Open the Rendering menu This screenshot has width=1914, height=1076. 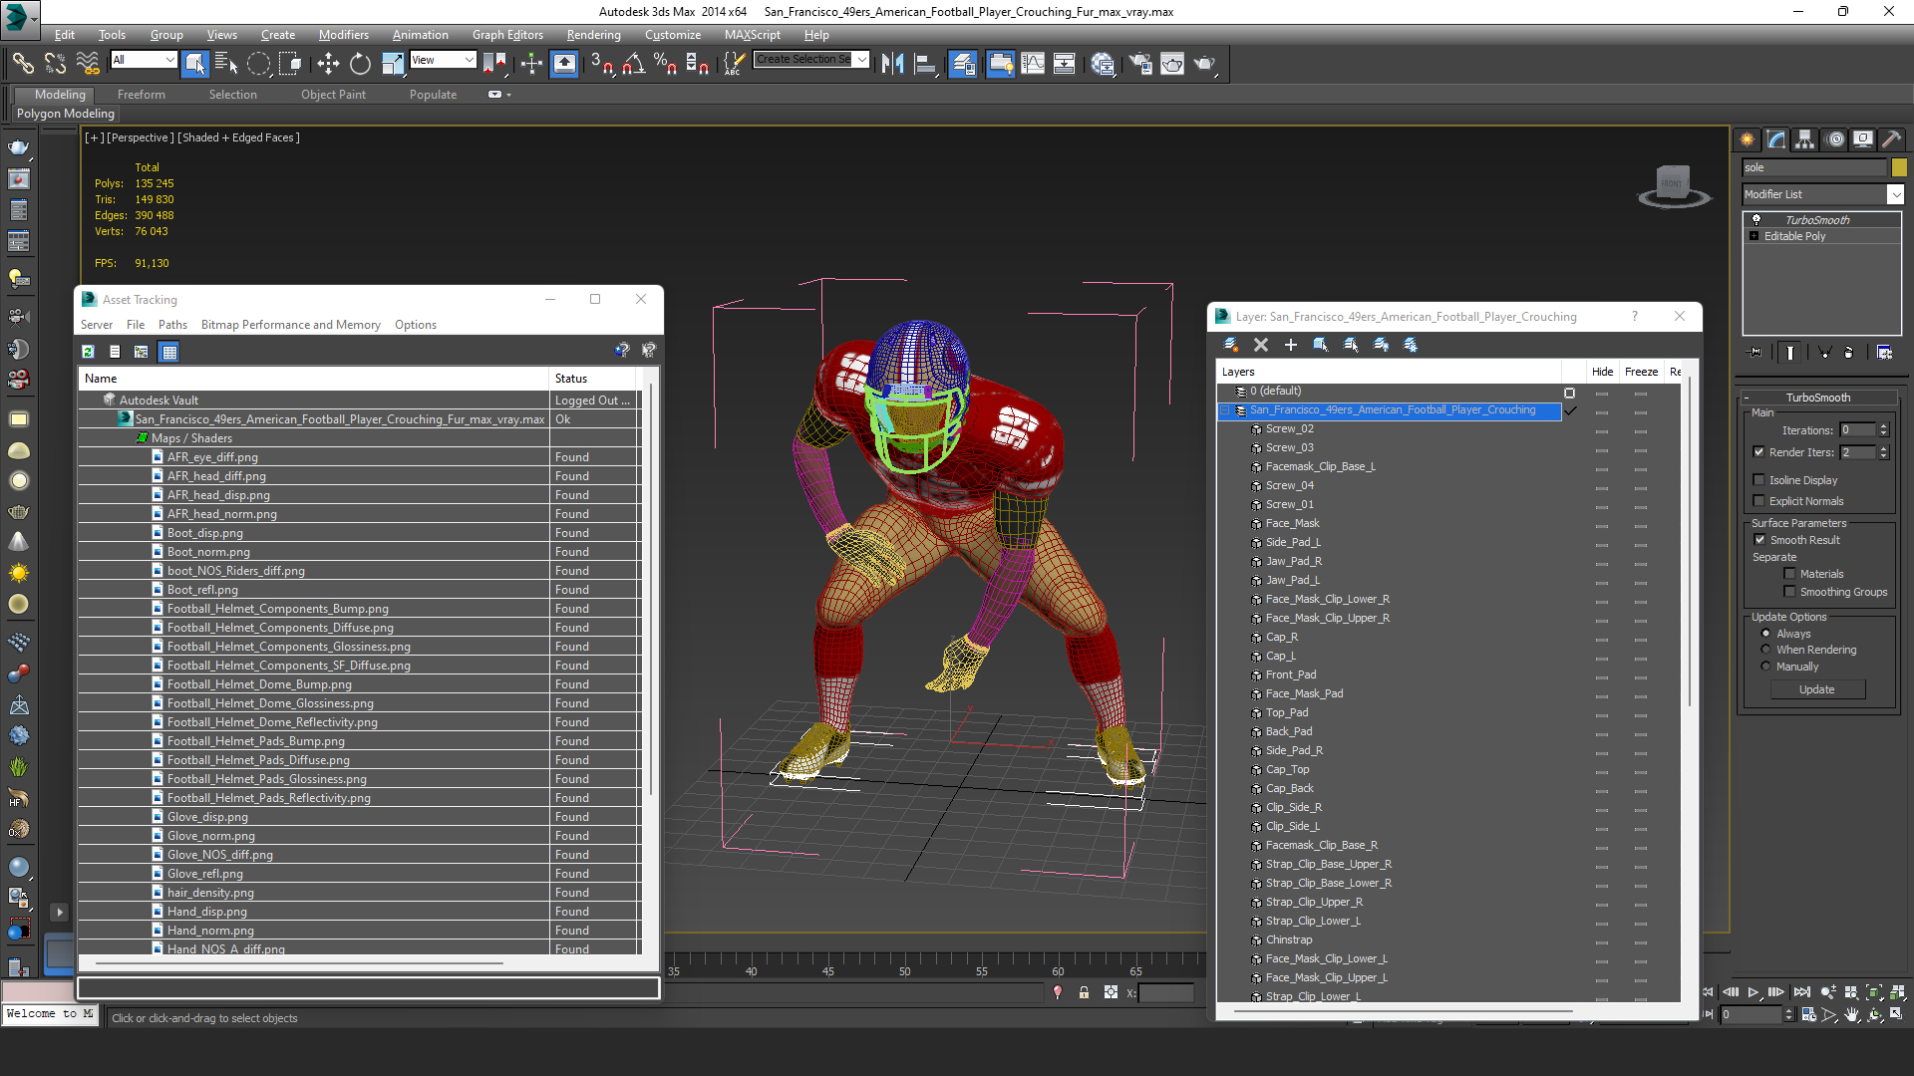pyautogui.click(x=593, y=35)
